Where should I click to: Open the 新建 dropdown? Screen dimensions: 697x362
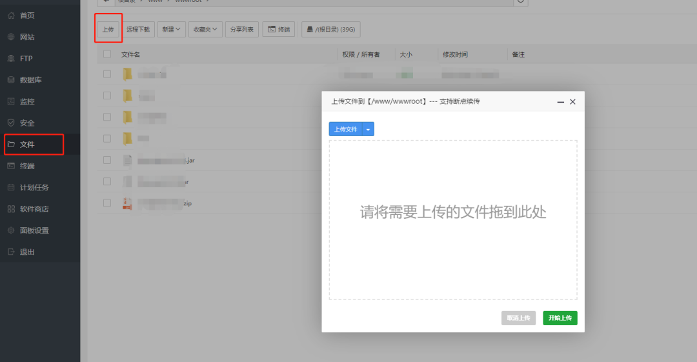point(171,29)
